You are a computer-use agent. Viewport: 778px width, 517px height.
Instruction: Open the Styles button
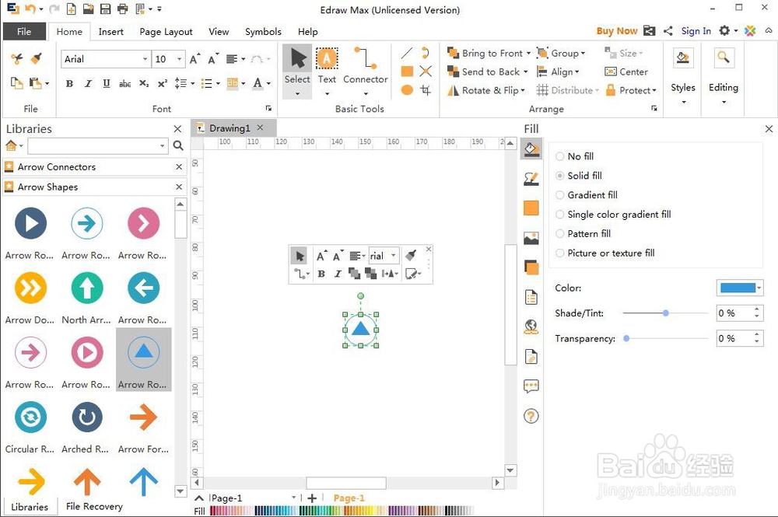(683, 77)
